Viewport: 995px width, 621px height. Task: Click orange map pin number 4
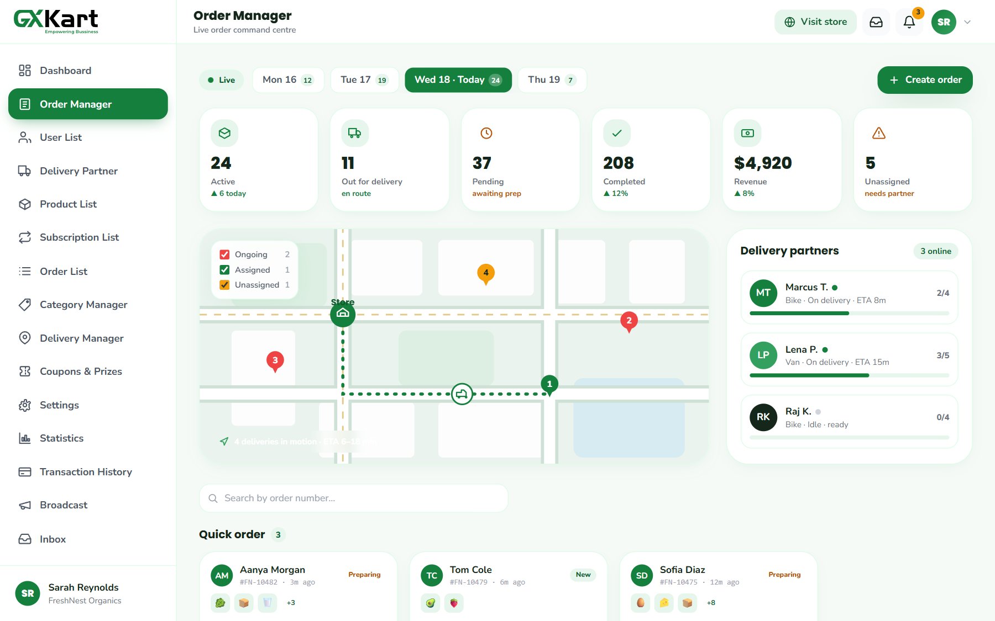pyautogui.click(x=486, y=274)
